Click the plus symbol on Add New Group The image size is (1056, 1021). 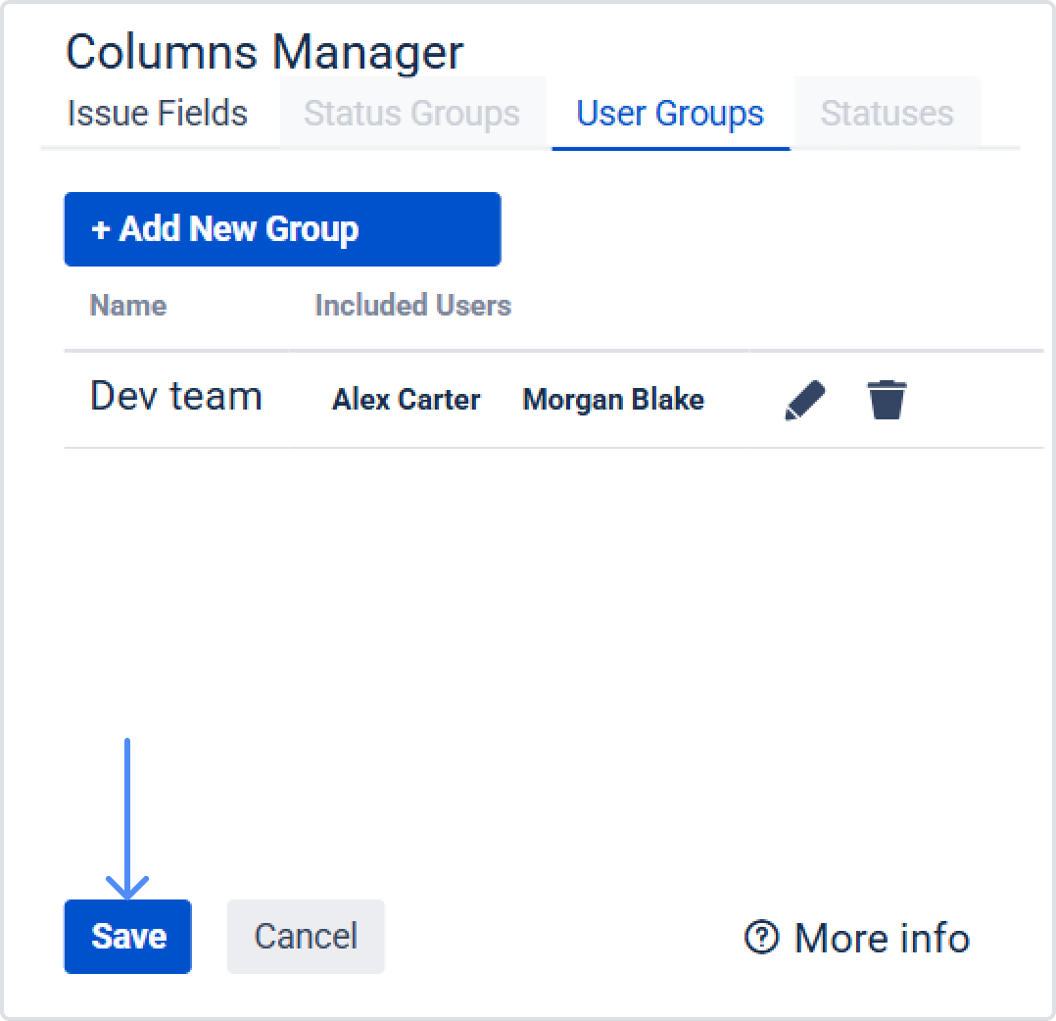click(x=100, y=229)
